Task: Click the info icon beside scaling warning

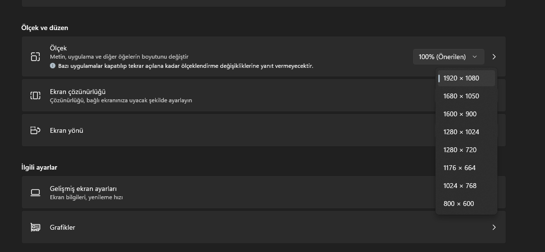Action: [53, 65]
